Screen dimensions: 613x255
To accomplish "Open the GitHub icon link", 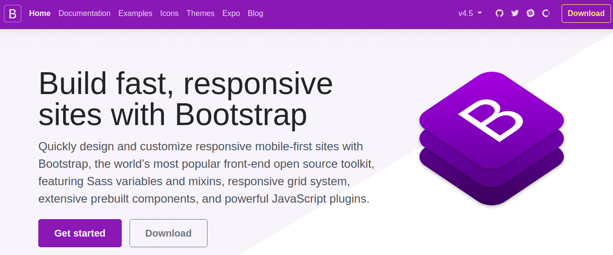I will coord(500,13).
